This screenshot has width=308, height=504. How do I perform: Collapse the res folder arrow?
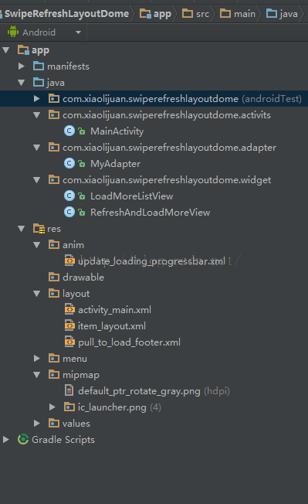coord(22,229)
